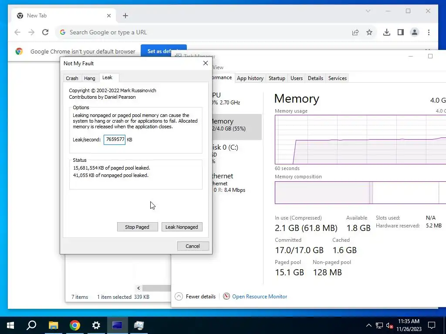Open Chrome from taskbar
The image size is (446, 334).
[x=75, y=325]
